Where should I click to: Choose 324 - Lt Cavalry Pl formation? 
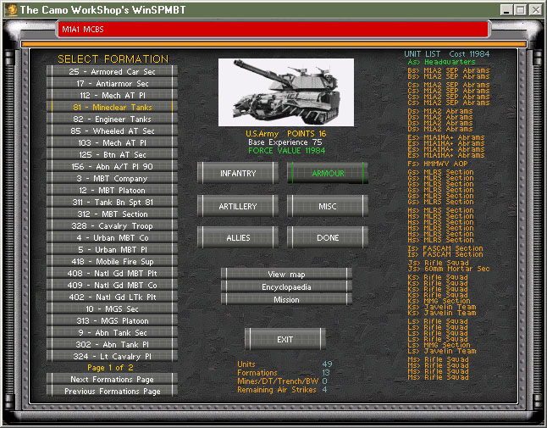point(112,357)
